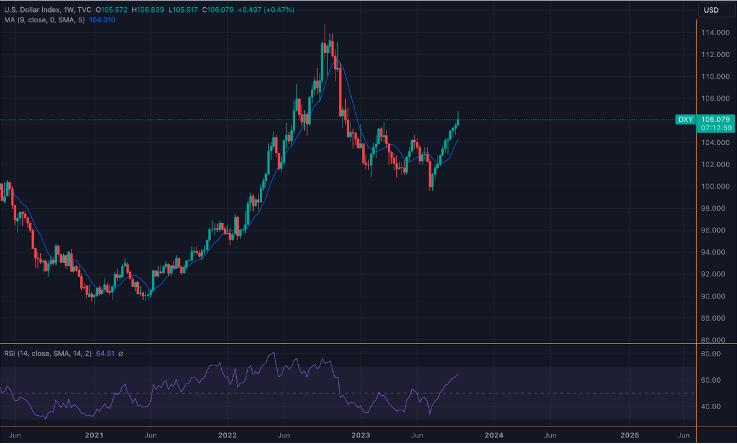
Task: Click the open value O105.572
Action: tap(111, 10)
